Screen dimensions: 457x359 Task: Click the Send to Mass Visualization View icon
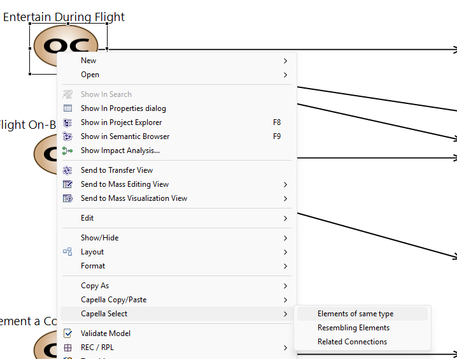68,198
